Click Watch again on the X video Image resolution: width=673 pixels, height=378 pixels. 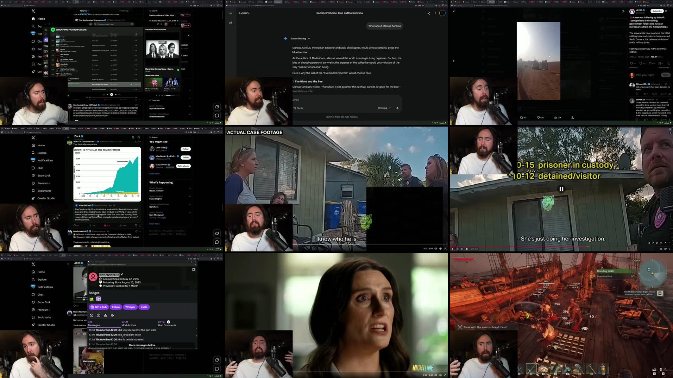click(89, 361)
